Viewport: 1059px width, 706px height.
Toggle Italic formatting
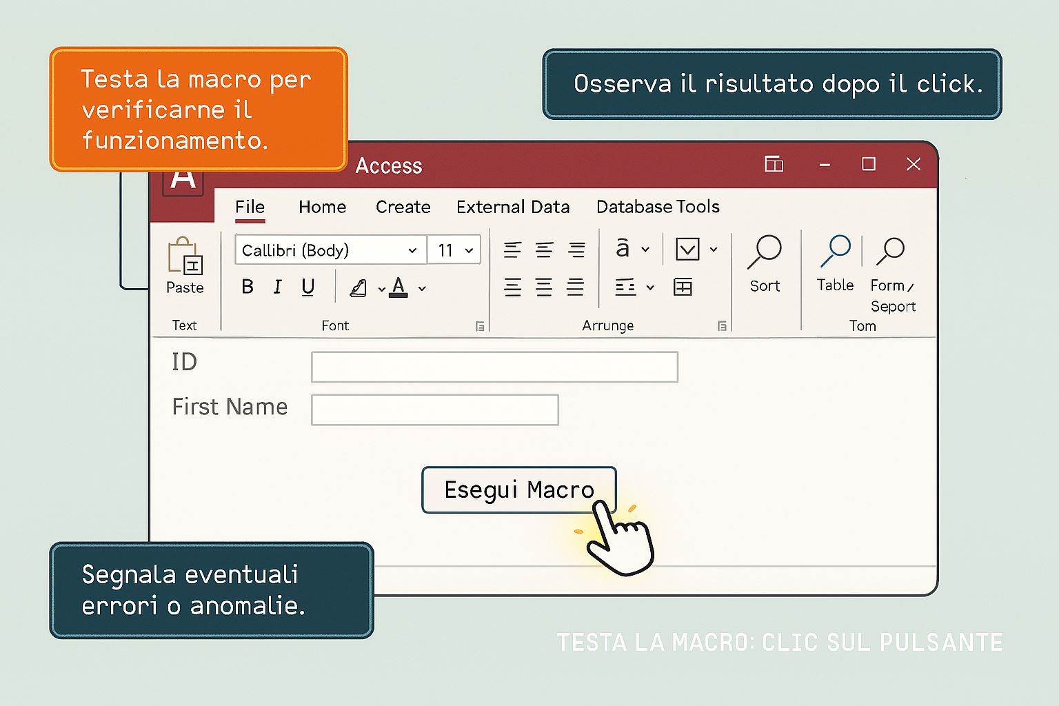[x=278, y=287]
